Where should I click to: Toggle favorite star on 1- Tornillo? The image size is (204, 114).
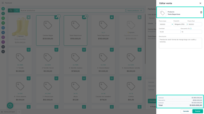coord(29,50)
